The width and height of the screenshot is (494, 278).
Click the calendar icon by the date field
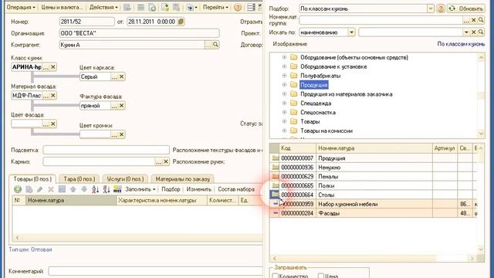(x=181, y=22)
